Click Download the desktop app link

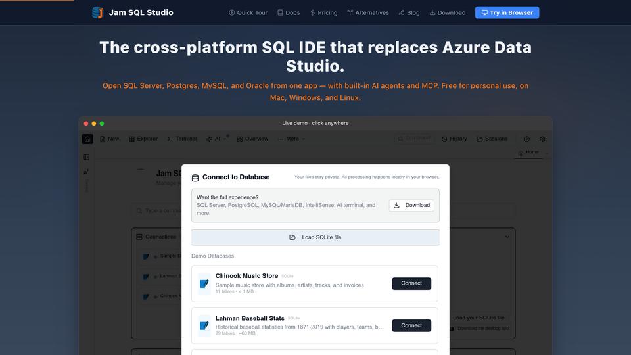click(x=483, y=329)
